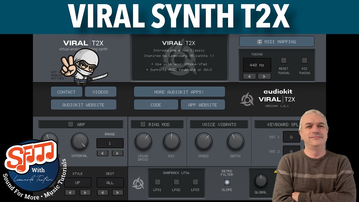359x202 pixels.
Task: Toggle the Reset Tuning box
Action: [x=284, y=60]
